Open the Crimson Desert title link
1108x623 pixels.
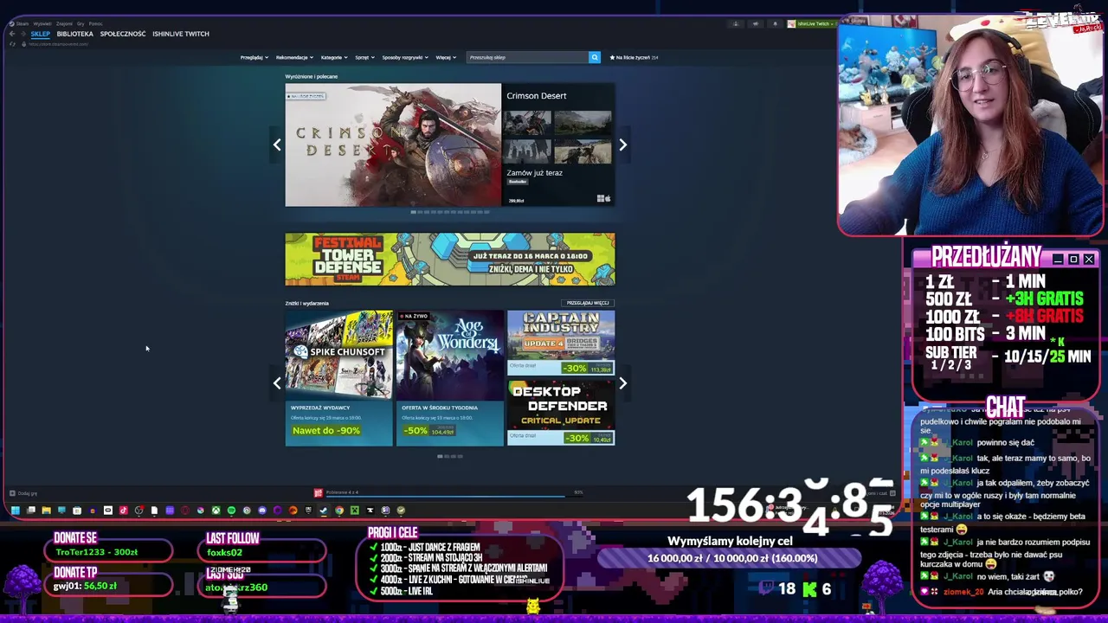(537, 96)
